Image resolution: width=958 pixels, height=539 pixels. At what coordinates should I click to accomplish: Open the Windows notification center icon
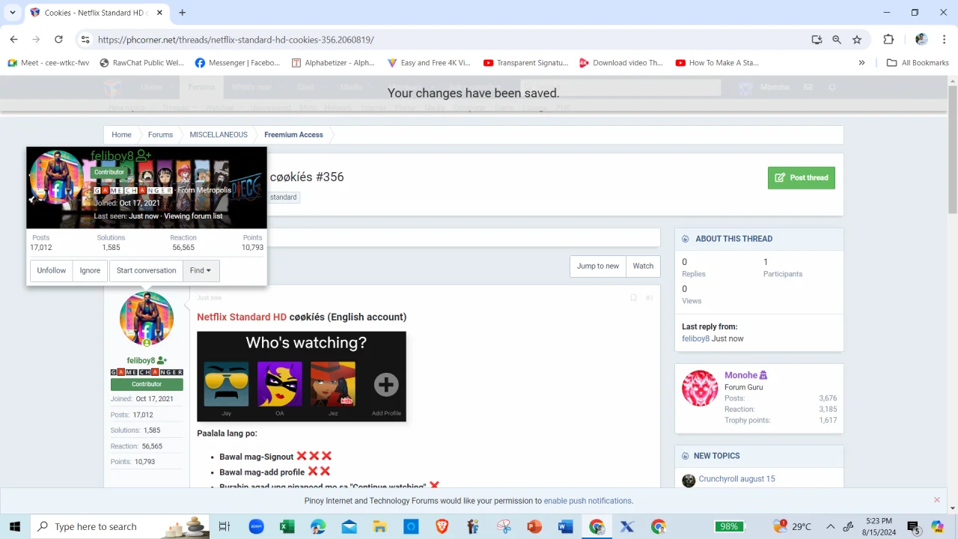pos(913,527)
